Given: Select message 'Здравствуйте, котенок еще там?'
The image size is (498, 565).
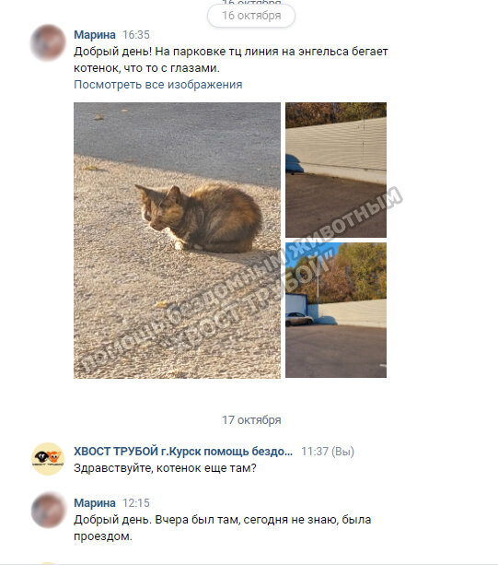Looking at the screenshot, I should pos(165,467).
